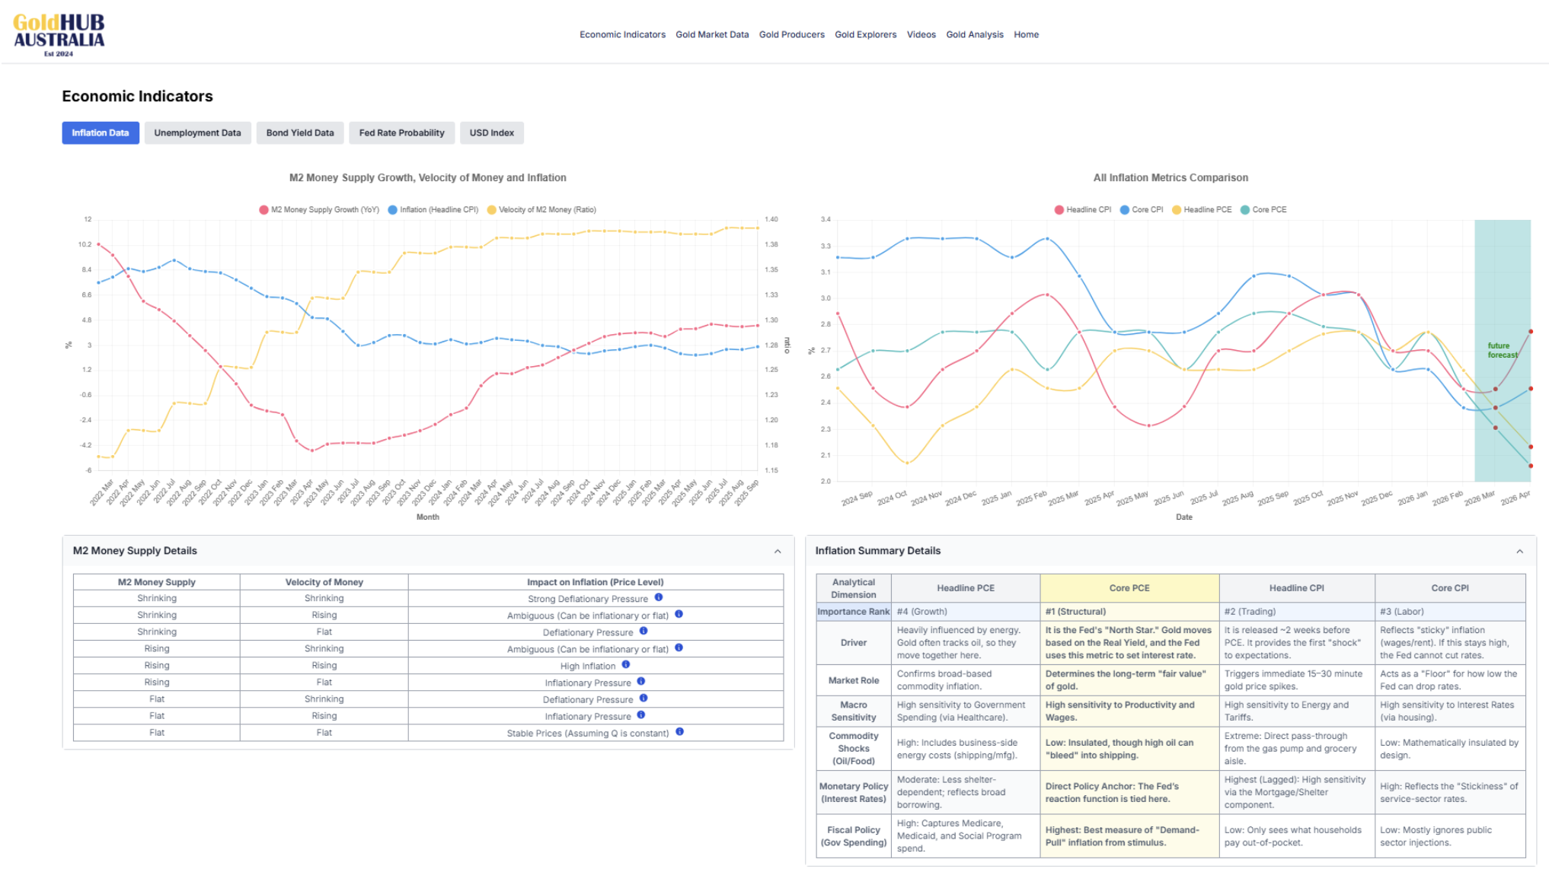Image resolution: width=1549 pixels, height=872 pixels.
Task: Switch to the Unemployment Data tab
Action: point(197,133)
